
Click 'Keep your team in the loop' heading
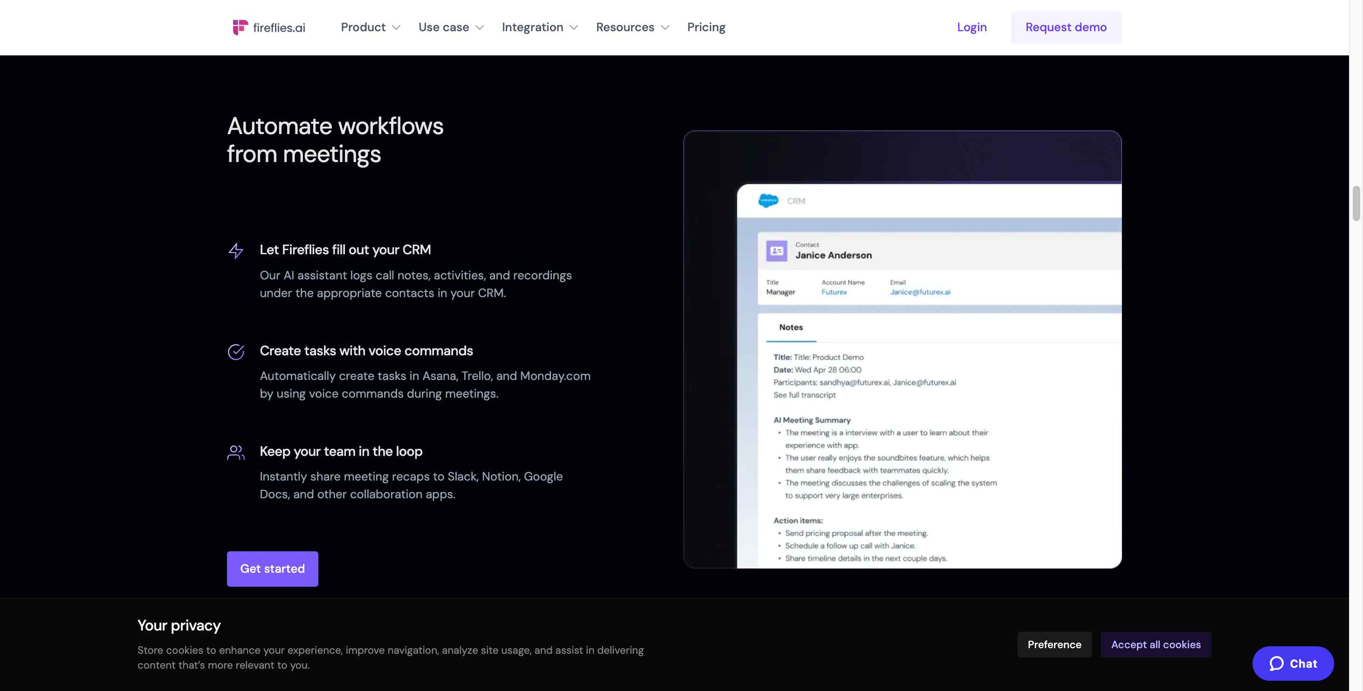[x=341, y=452]
